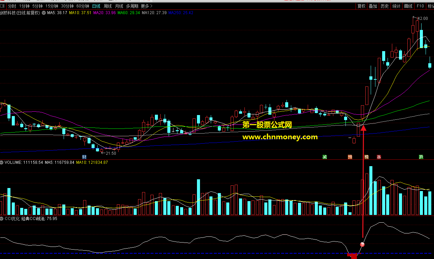Screen dimensions: 434x259
Task: Click the 复权 adjustment button
Action: pos(362,6)
